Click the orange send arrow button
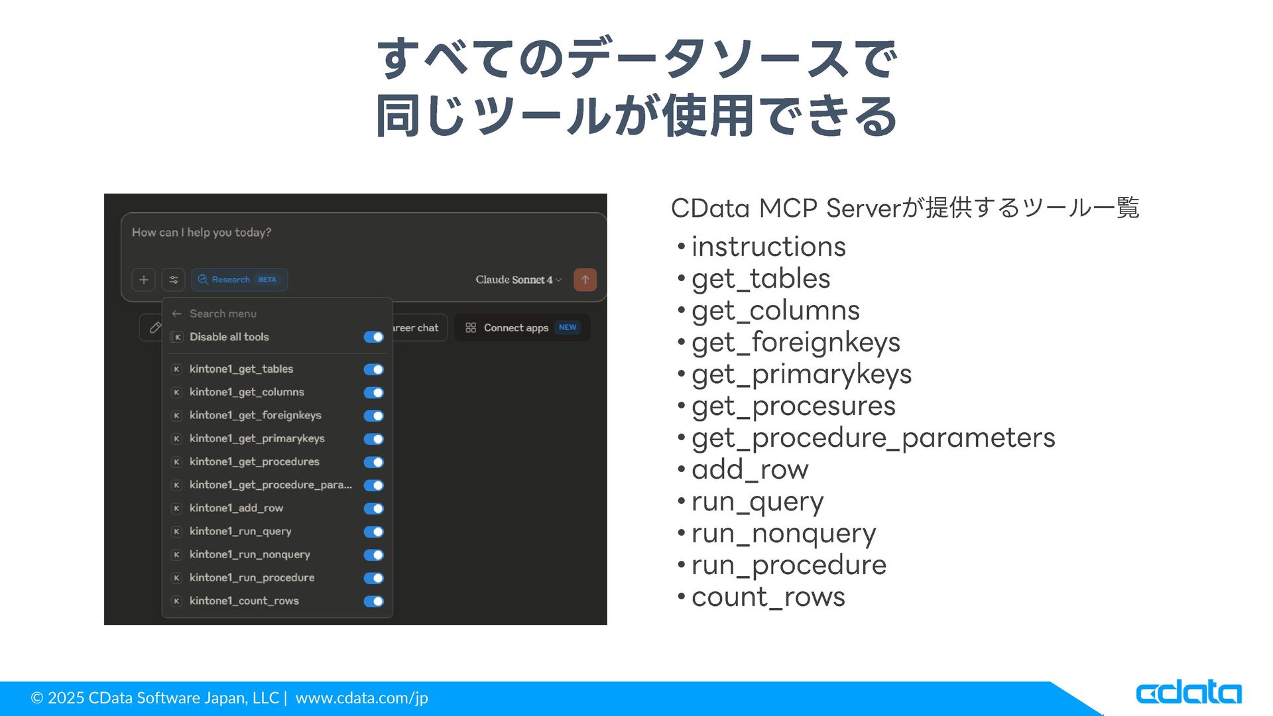Image resolution: width=1273 pixels, height=716 pixels. pyautogui.click(x=585, y=280)
